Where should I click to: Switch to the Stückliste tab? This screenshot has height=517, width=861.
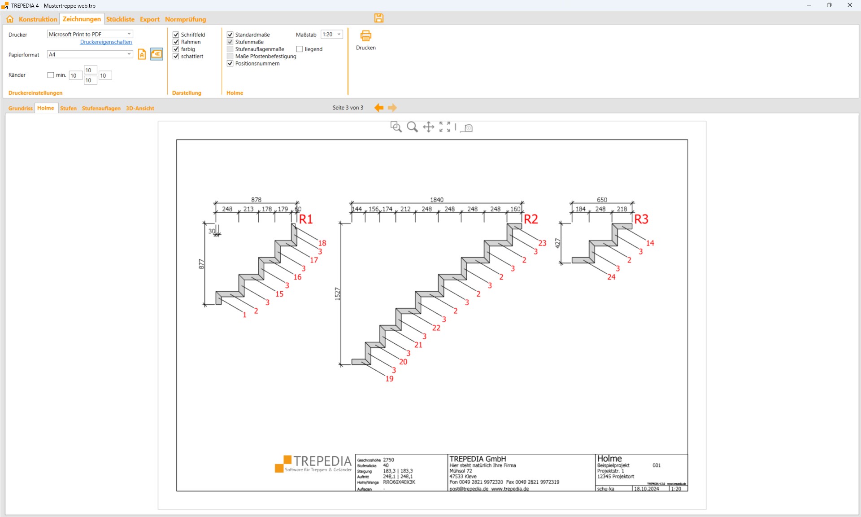tap(120, 19)
